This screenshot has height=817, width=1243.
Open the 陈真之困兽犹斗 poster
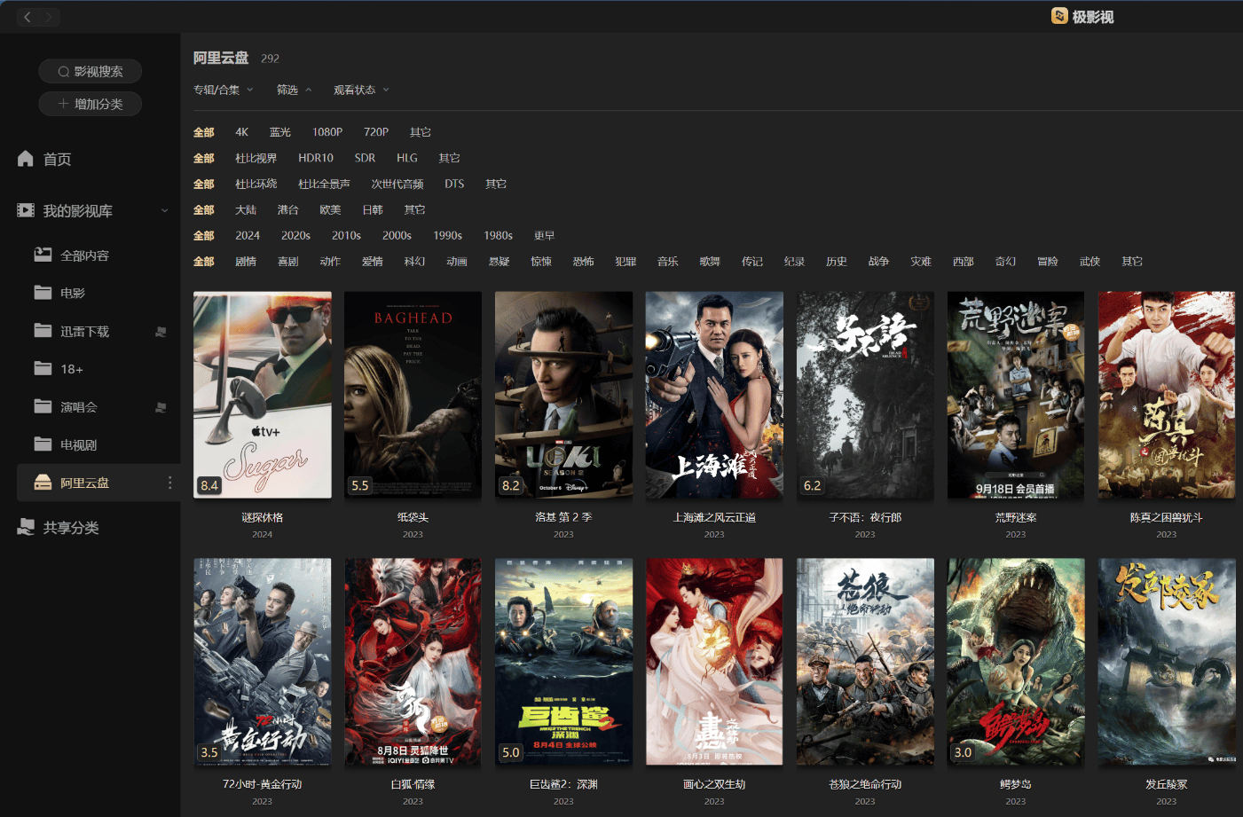(1167, 395)
